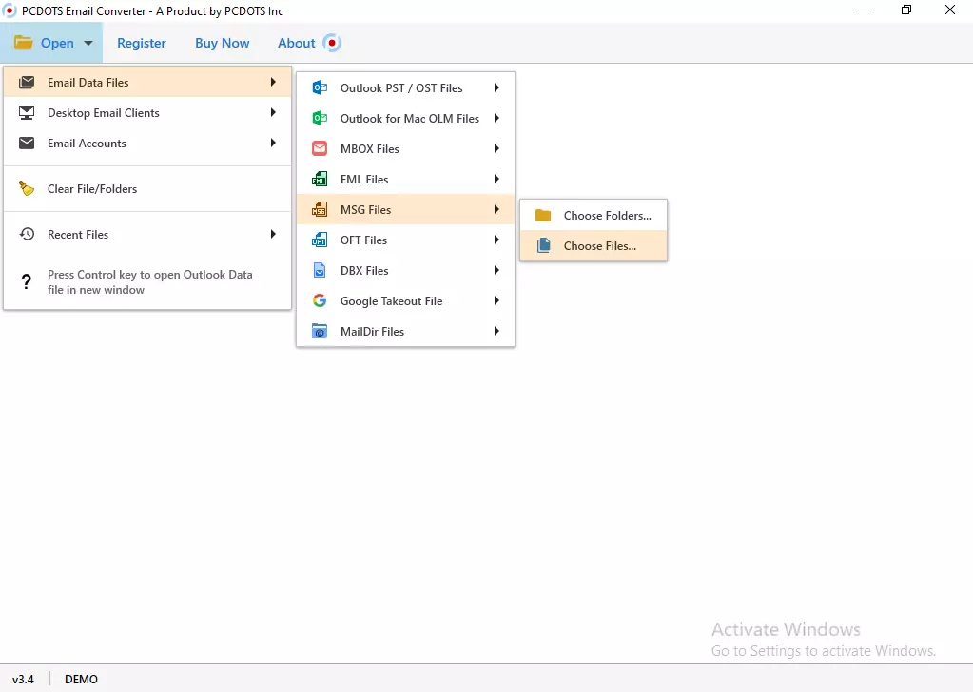Click the Open folder icon in the toolbar
This screenshot has height=692, width=973.
[24, 43]
